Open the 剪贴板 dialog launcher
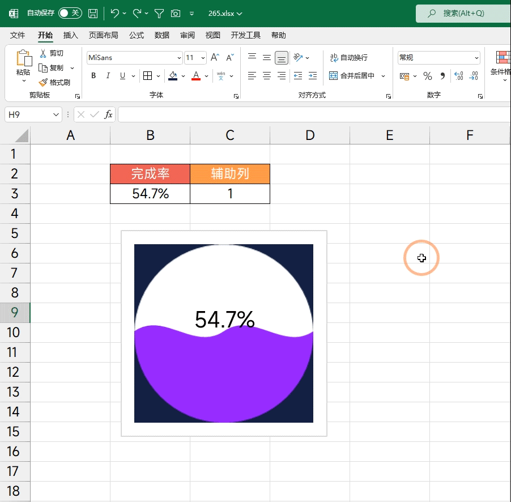This screenshot has height=502, width=511. point(78,96)
